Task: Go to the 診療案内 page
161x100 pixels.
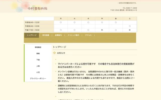Action: (58, 35)
